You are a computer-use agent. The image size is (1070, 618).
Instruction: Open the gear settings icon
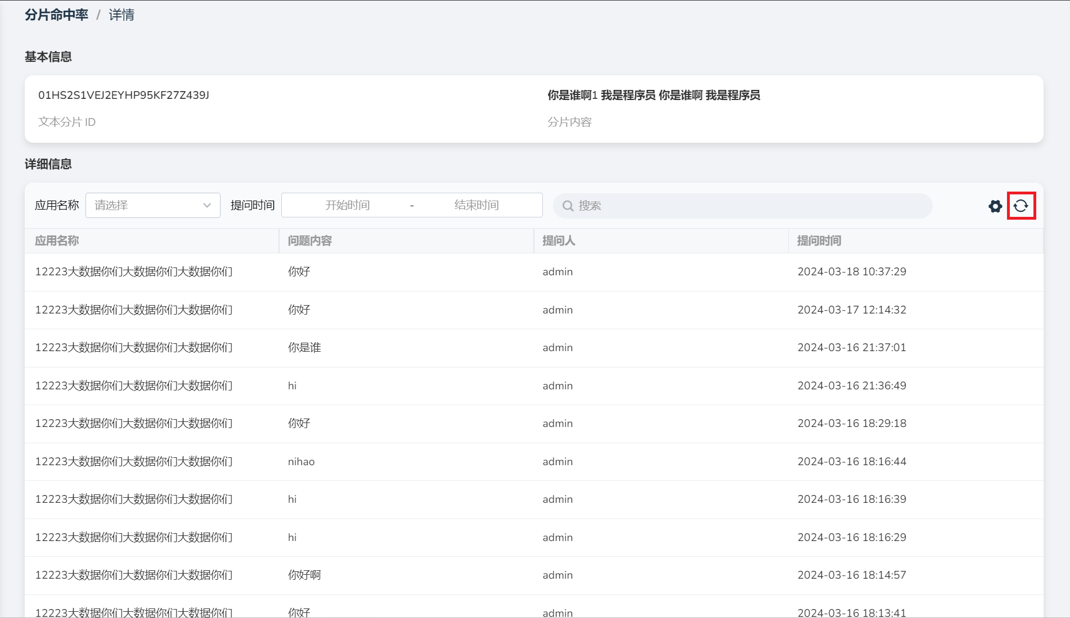click(995, 206)
